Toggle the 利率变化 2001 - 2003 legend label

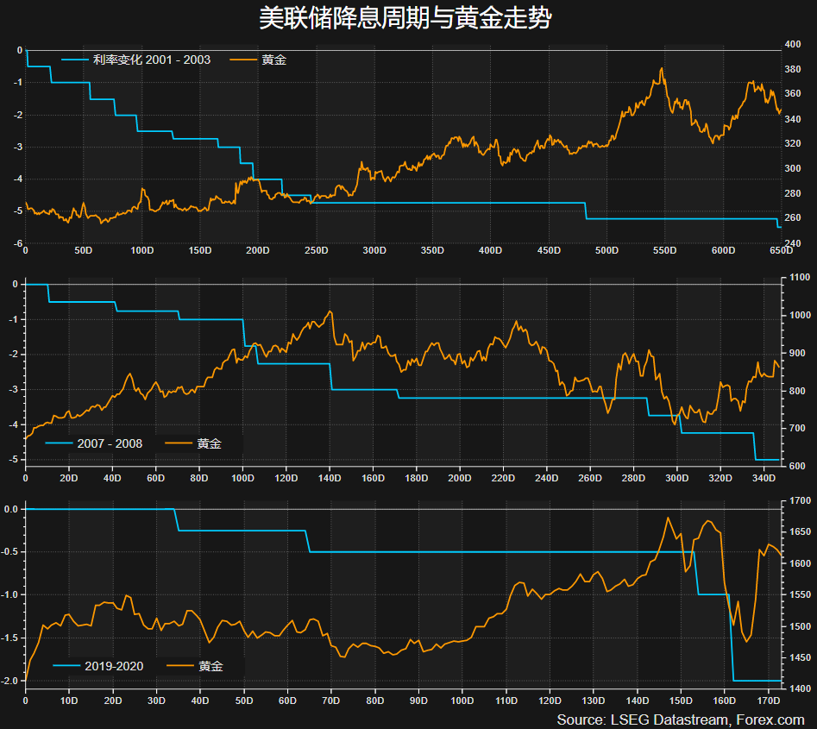(152, 60)
